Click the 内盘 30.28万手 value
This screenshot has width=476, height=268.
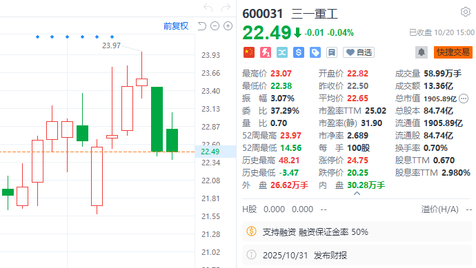[366, 185]
